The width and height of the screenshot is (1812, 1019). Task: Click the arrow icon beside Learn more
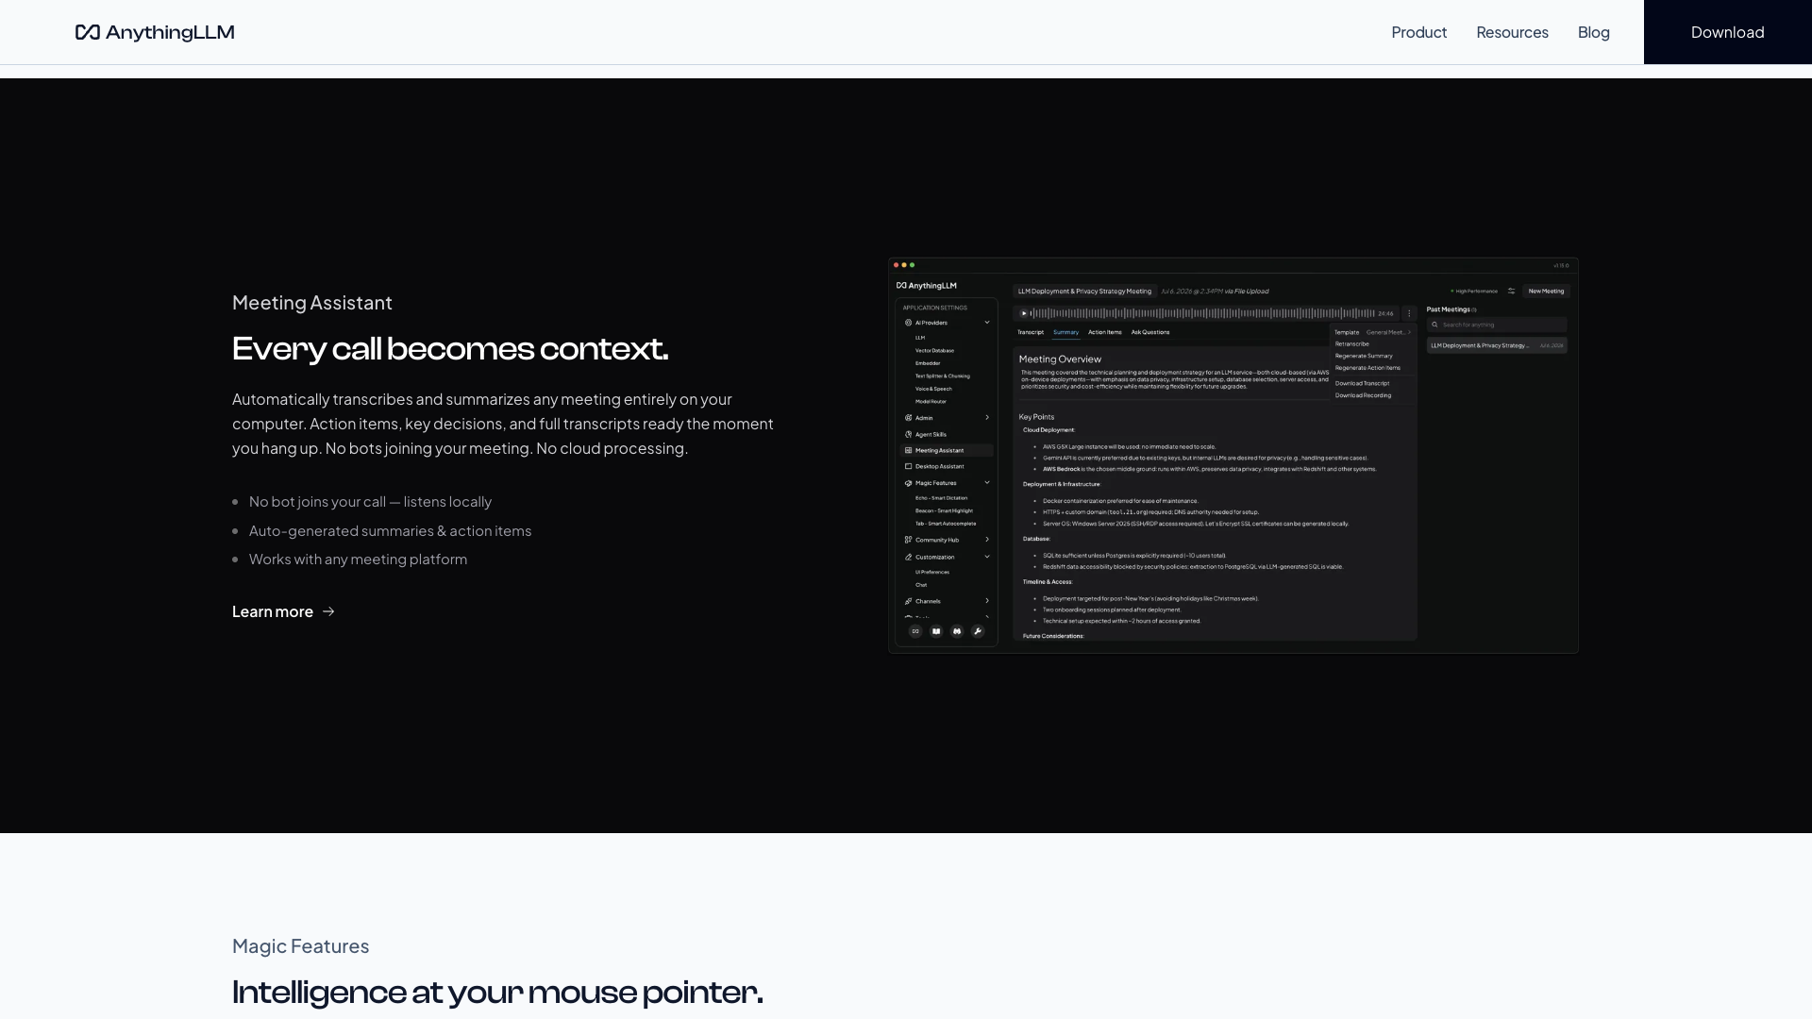(328, 611)
